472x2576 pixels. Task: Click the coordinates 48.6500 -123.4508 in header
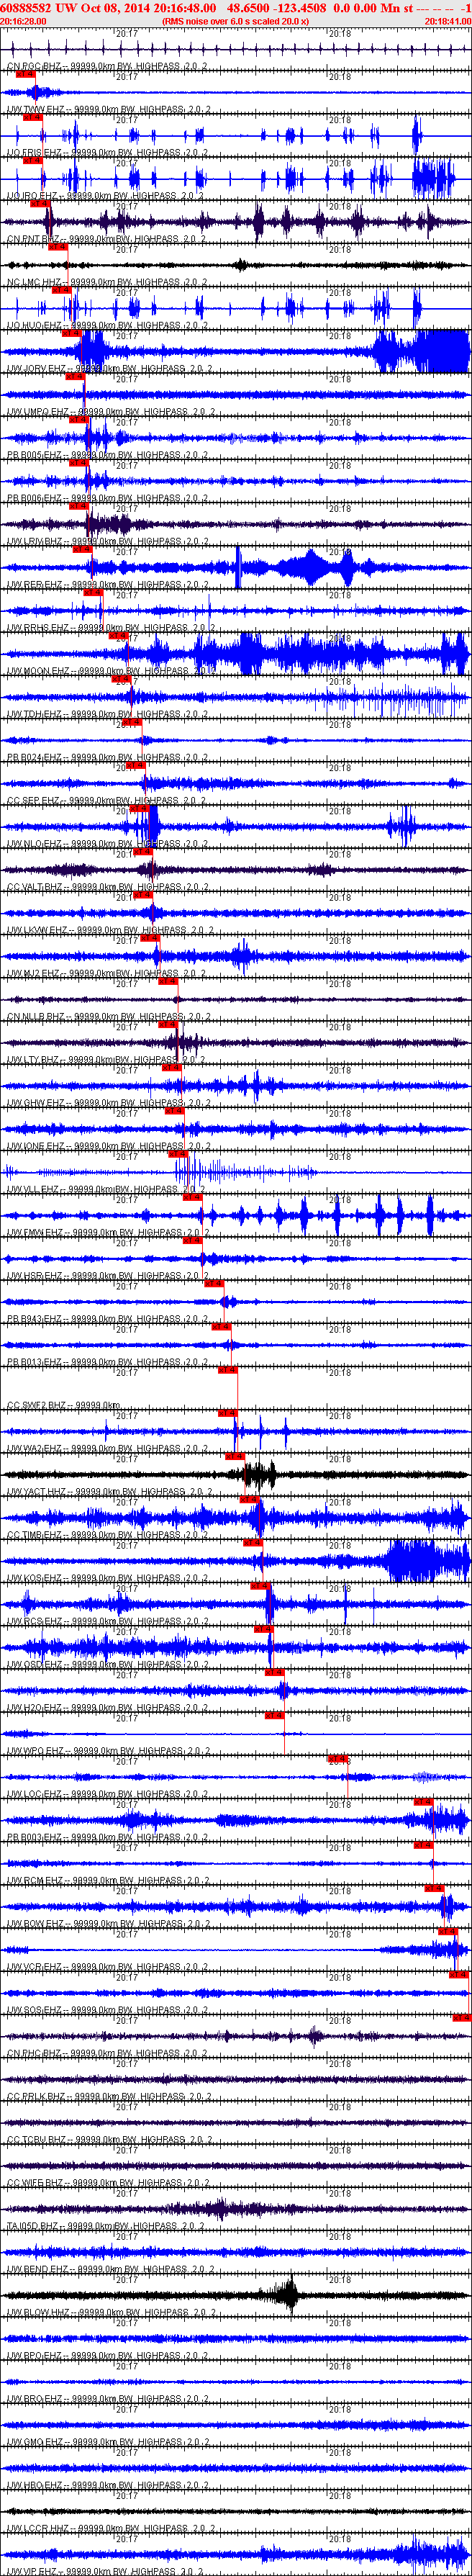(276, 8)
